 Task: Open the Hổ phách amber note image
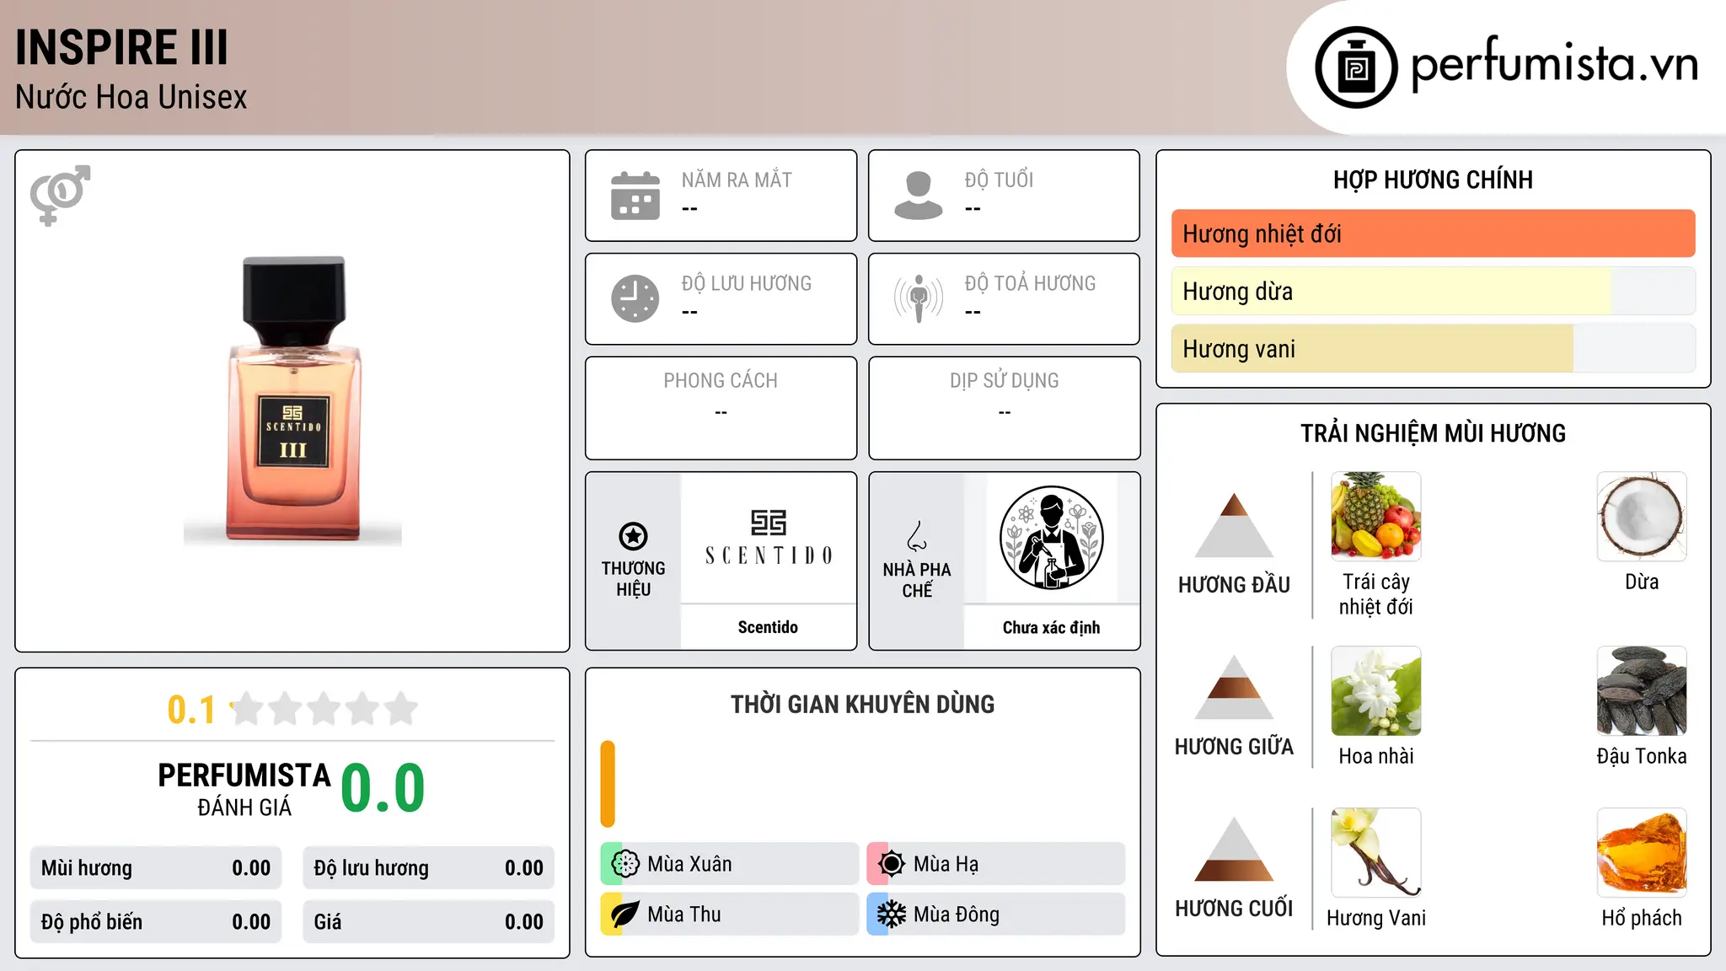(1642, 853)
